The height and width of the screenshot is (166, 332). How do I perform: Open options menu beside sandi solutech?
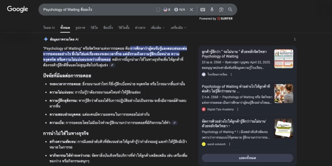[x=229, y=144]
